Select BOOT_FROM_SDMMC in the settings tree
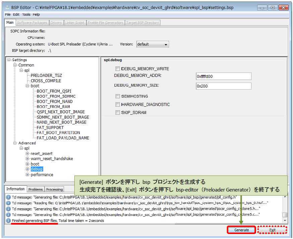The image size is (293, 239). (56, 96)
